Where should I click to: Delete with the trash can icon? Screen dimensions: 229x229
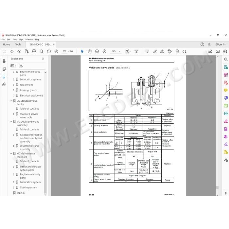pyautogui.click(x=177, y=51)
